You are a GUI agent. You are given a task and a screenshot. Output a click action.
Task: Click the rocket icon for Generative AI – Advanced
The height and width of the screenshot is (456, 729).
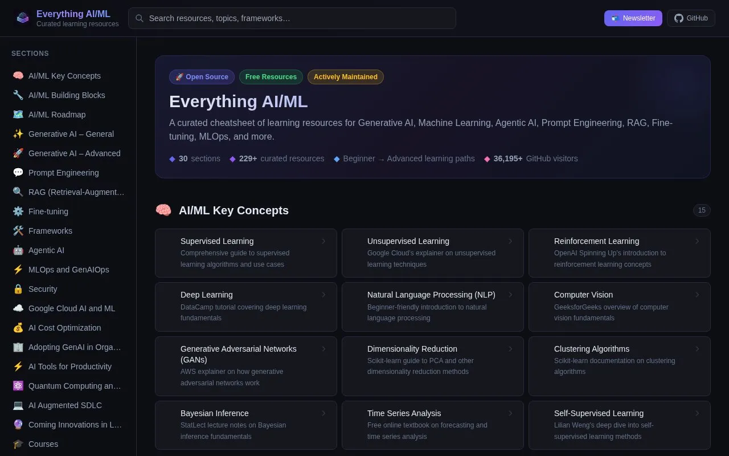click(x=18, y=153)
